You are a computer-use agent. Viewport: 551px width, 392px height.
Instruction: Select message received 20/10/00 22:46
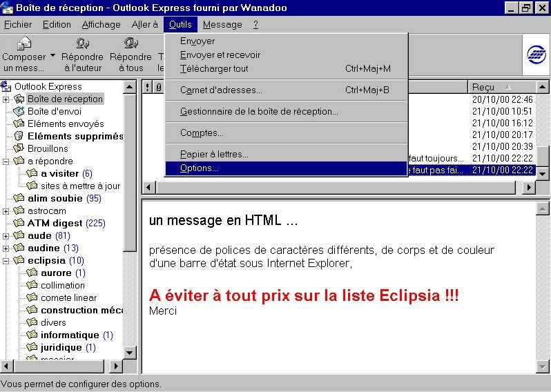(502, 100)
